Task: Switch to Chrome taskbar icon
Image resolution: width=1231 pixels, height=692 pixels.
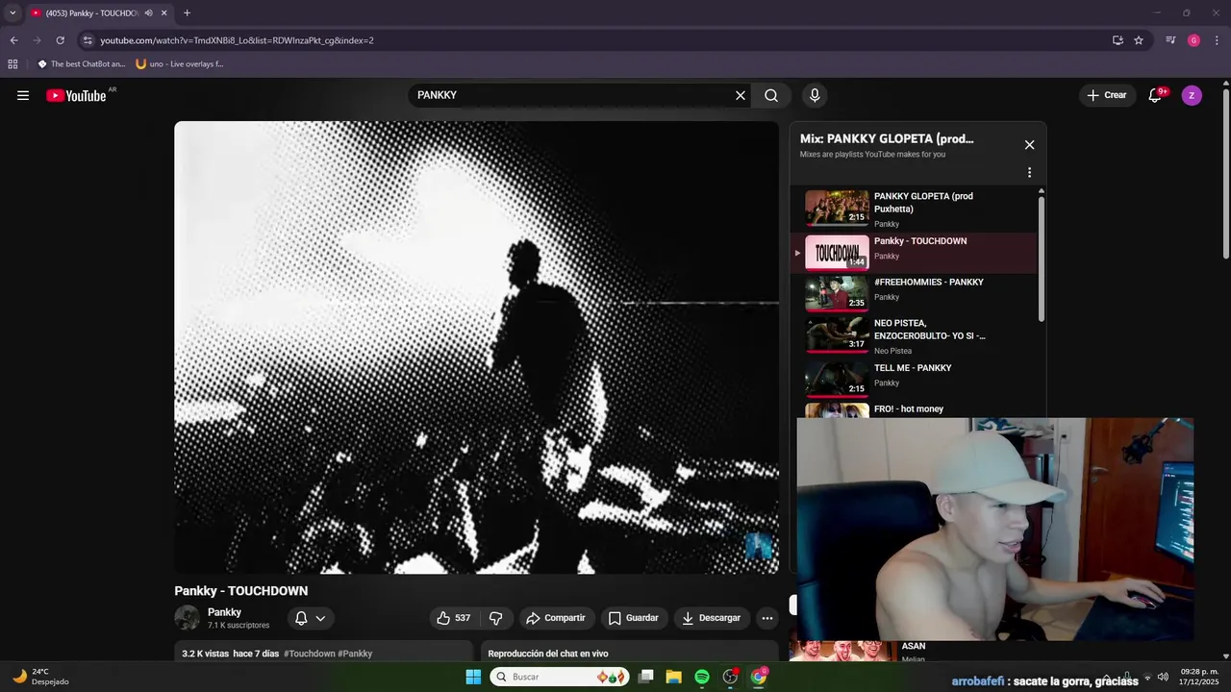Action: pyautogui.click(x=759, y=677)
